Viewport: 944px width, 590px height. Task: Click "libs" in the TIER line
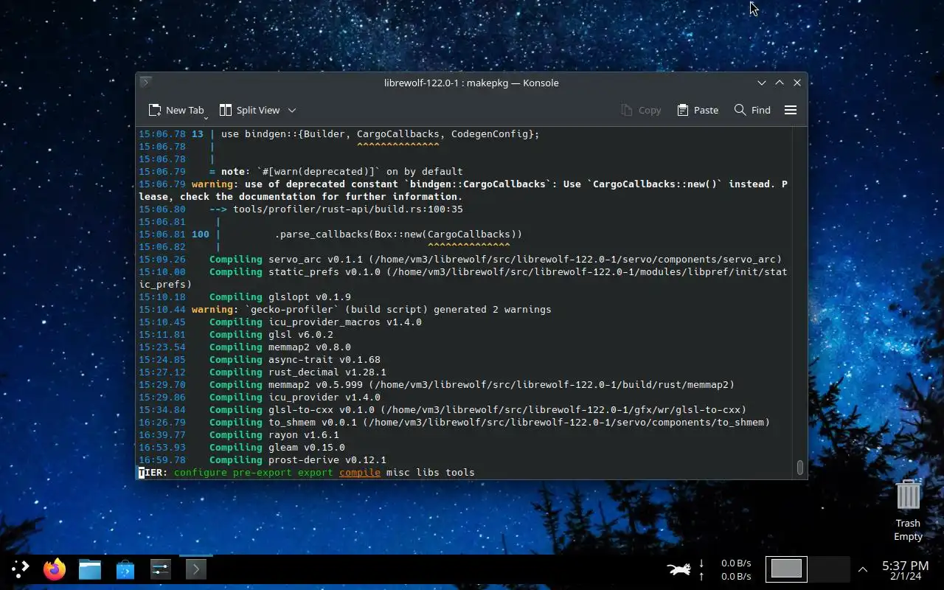tap(428, 472)
